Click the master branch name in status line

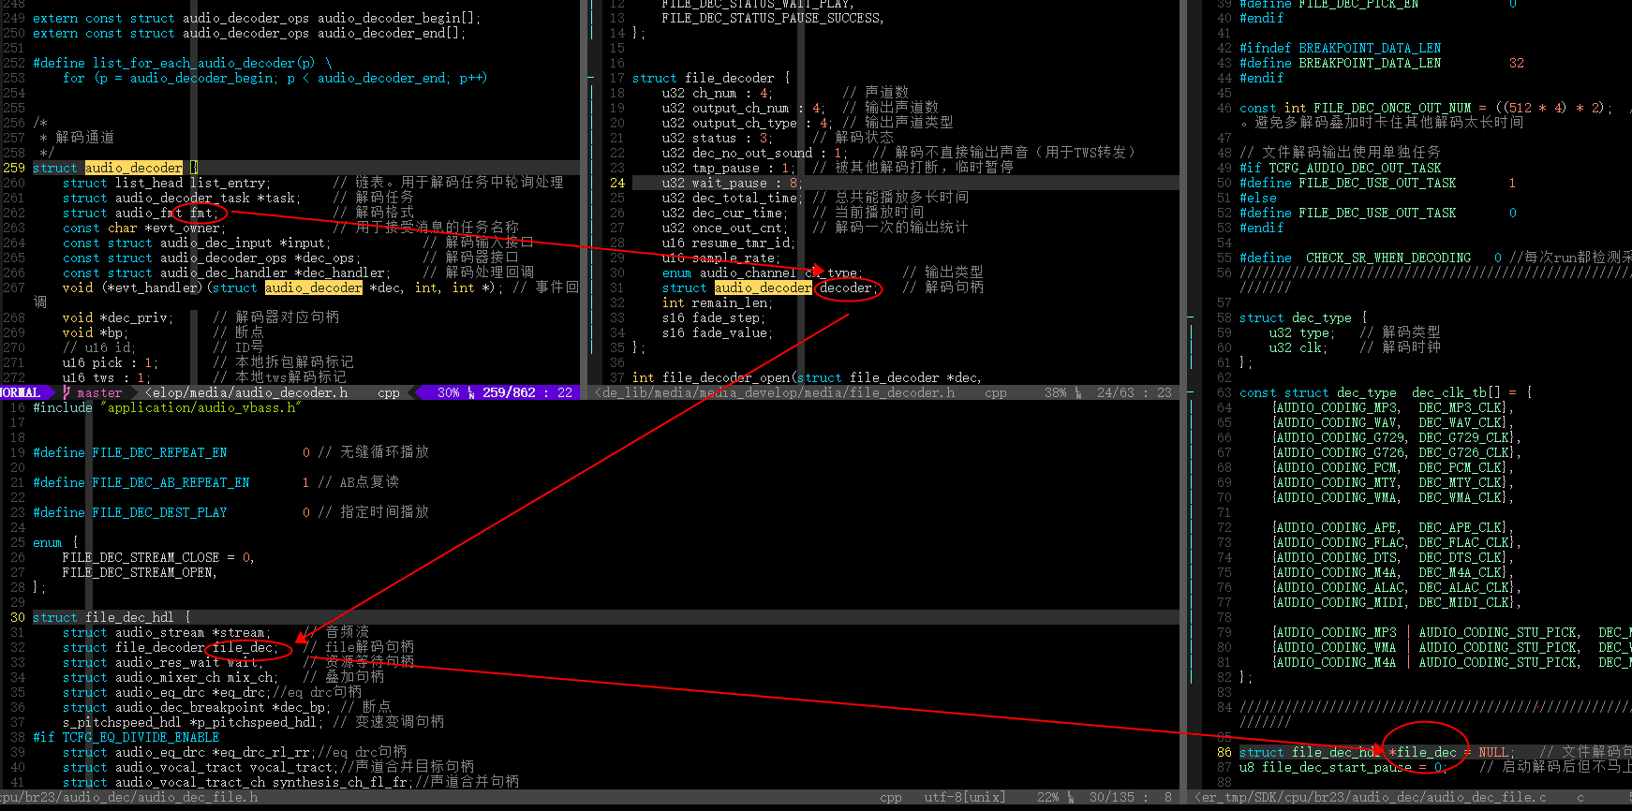[99, 392]
